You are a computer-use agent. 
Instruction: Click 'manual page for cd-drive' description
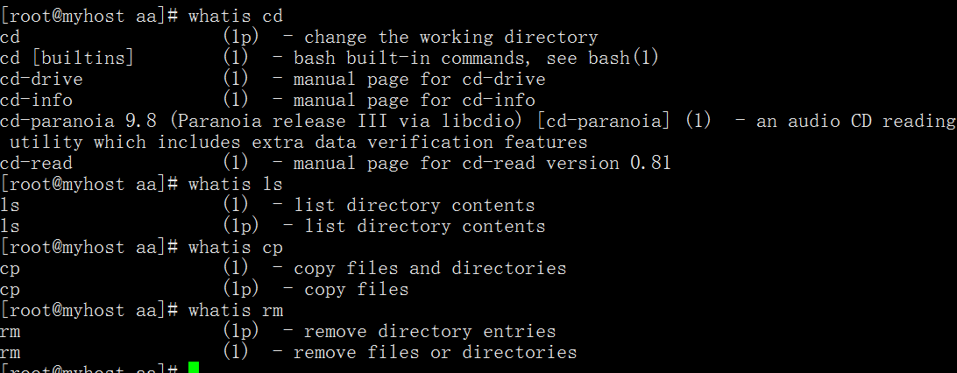click(x=419, y=79)
